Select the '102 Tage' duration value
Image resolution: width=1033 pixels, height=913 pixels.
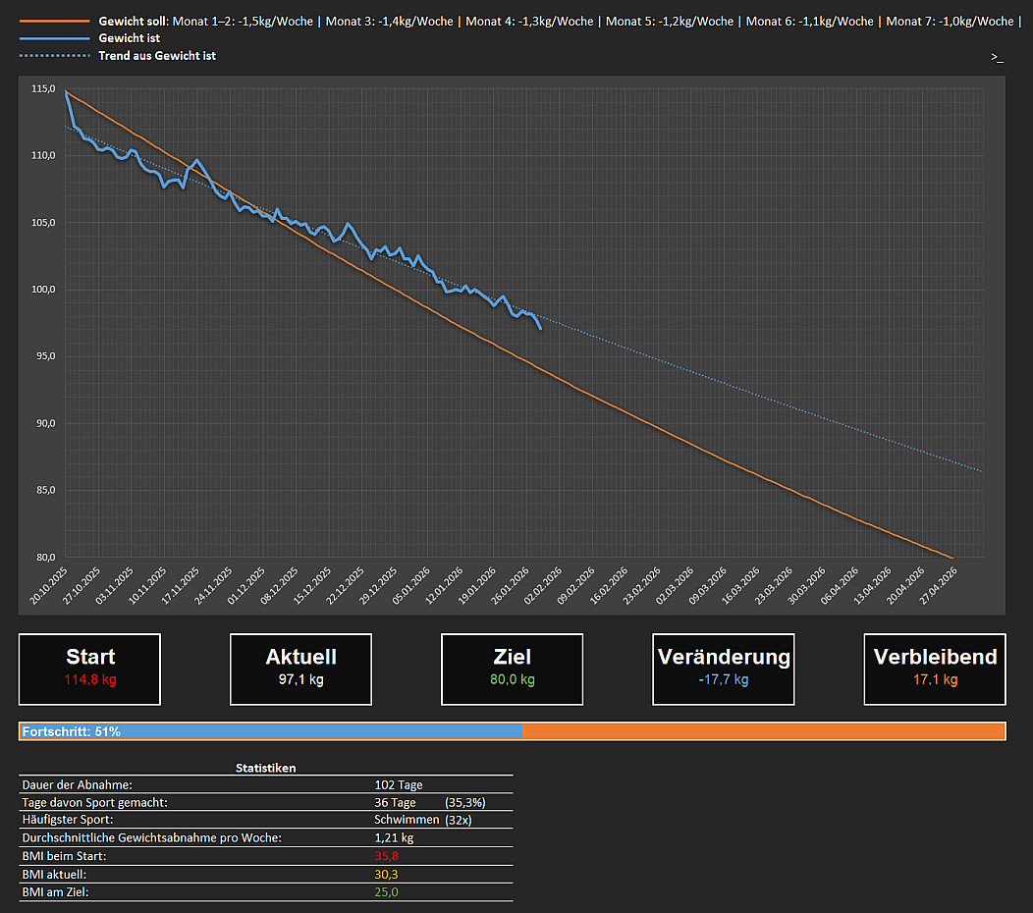click(x=399, y=784)
